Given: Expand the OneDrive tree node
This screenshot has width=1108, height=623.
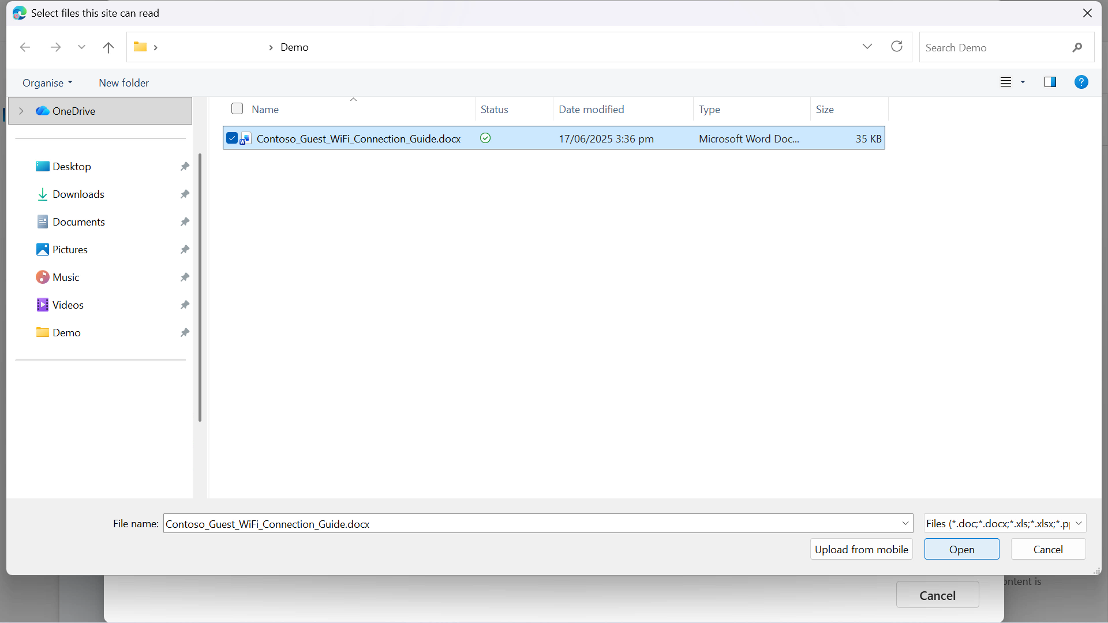Looking at the screenshot, I should pyautogui.click(x=21, y=111).
